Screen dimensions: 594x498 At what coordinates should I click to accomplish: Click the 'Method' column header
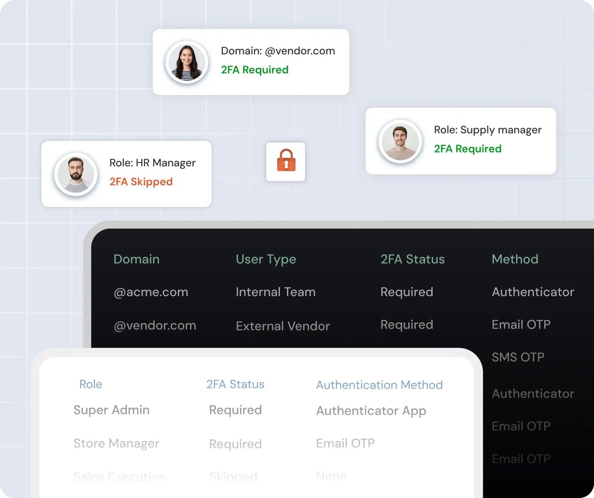[x=515, y=259]
